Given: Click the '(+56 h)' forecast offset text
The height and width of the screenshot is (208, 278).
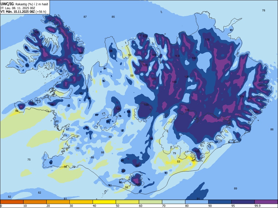Looking at the screenshot, I should click(41, 12).
